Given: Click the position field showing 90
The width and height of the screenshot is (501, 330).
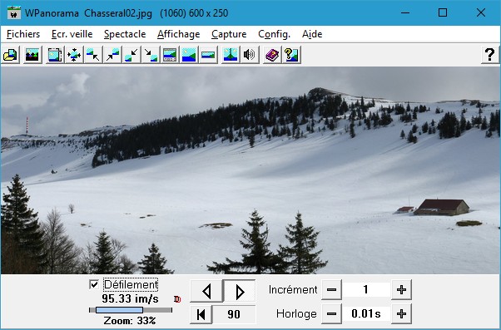Looking at the screenshot, I should (234, 314).
